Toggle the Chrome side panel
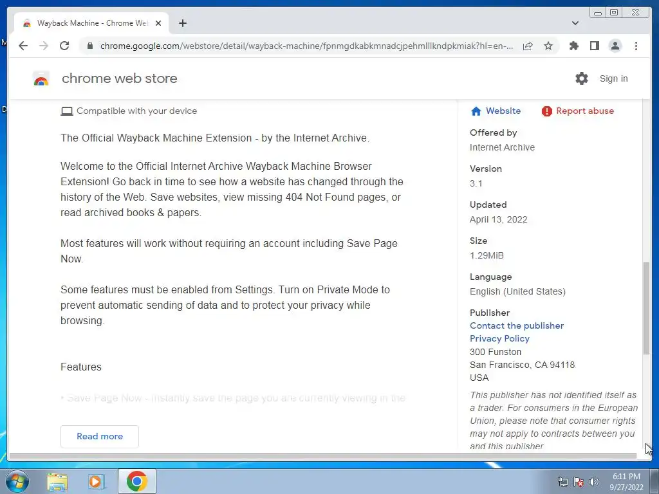Screen dimensions: 659x494 tap(594, 46)
